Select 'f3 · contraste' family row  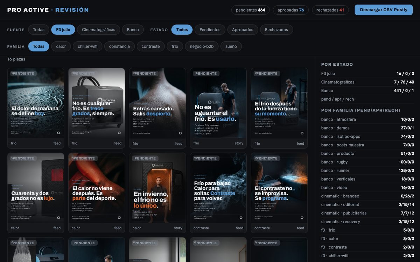point(367,247)
